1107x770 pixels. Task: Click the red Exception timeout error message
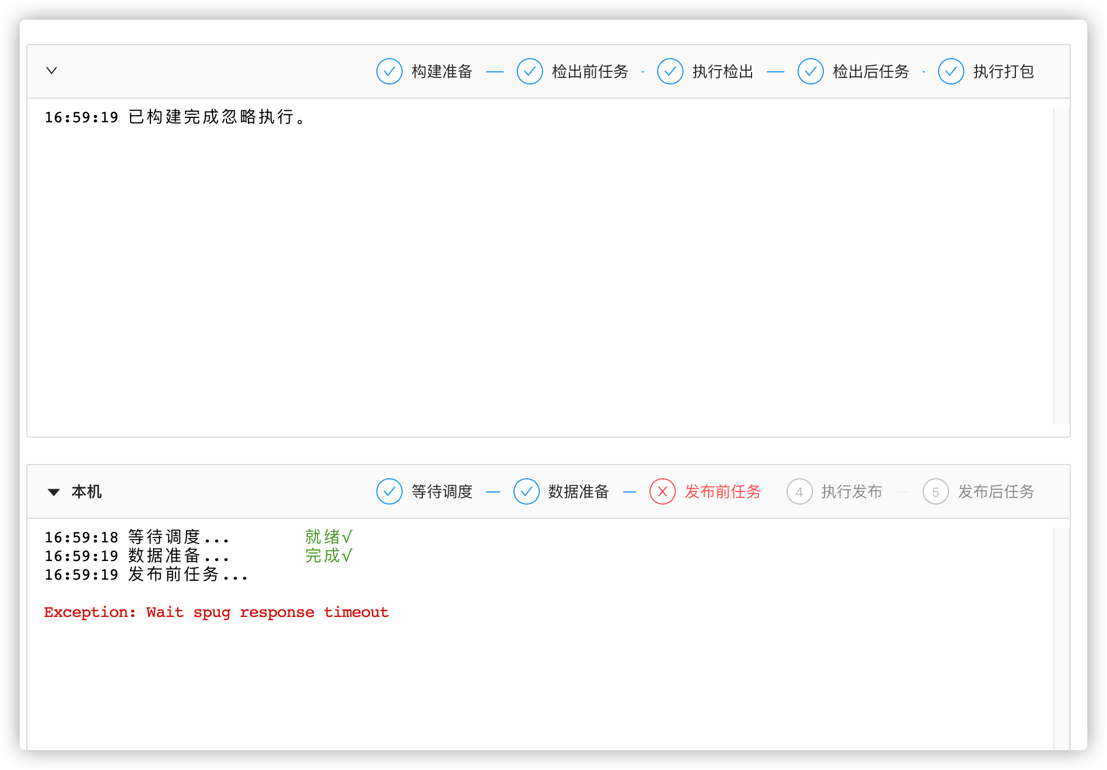(216, 613)
